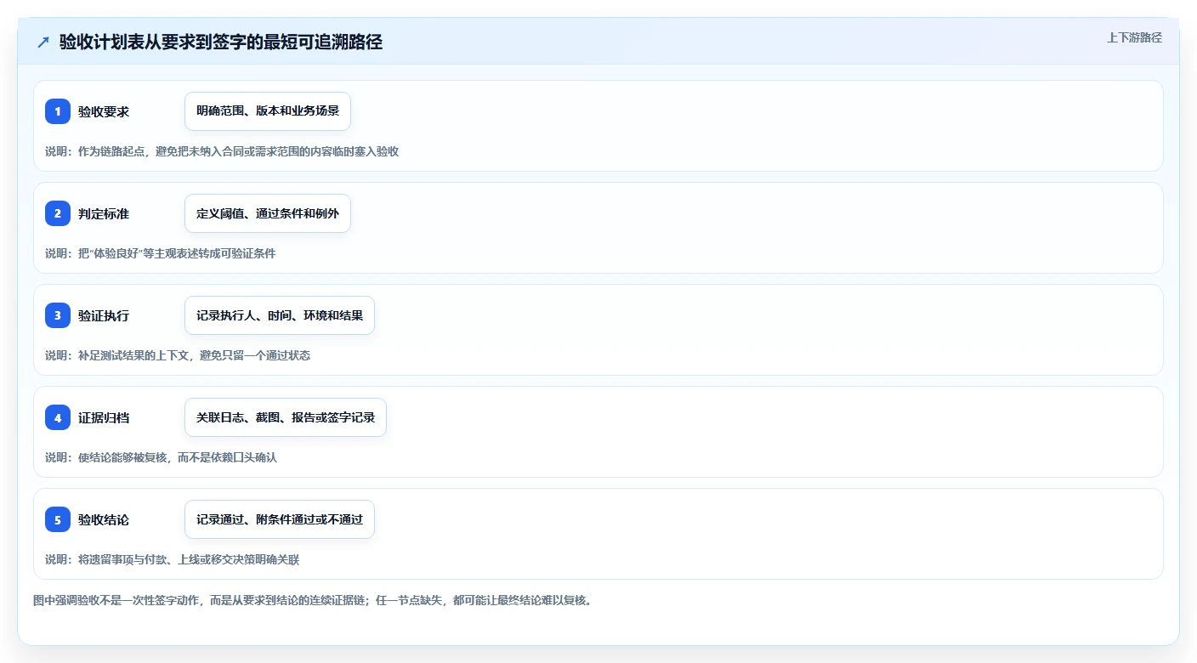
Task: Select step number badge 3
Action: (x=58, y=315)
